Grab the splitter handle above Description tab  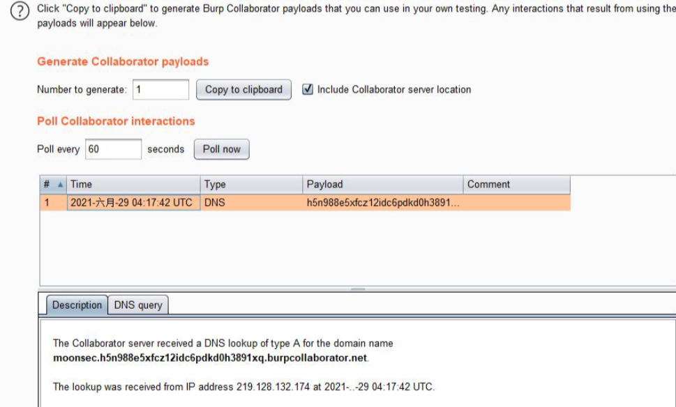[x=358, y=289]
